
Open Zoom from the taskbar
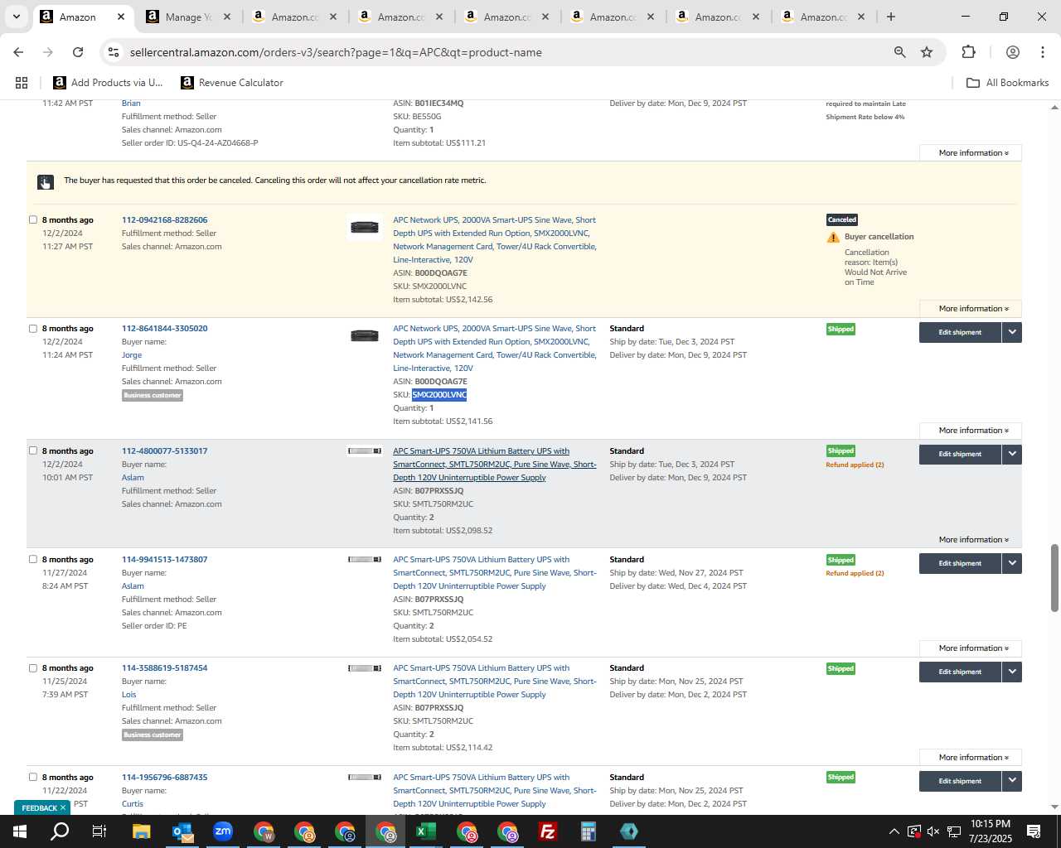223,831
